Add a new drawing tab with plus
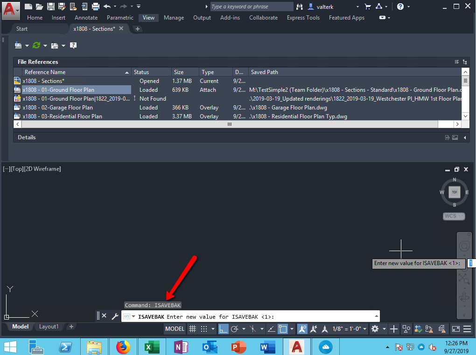 tap(138, 29)
